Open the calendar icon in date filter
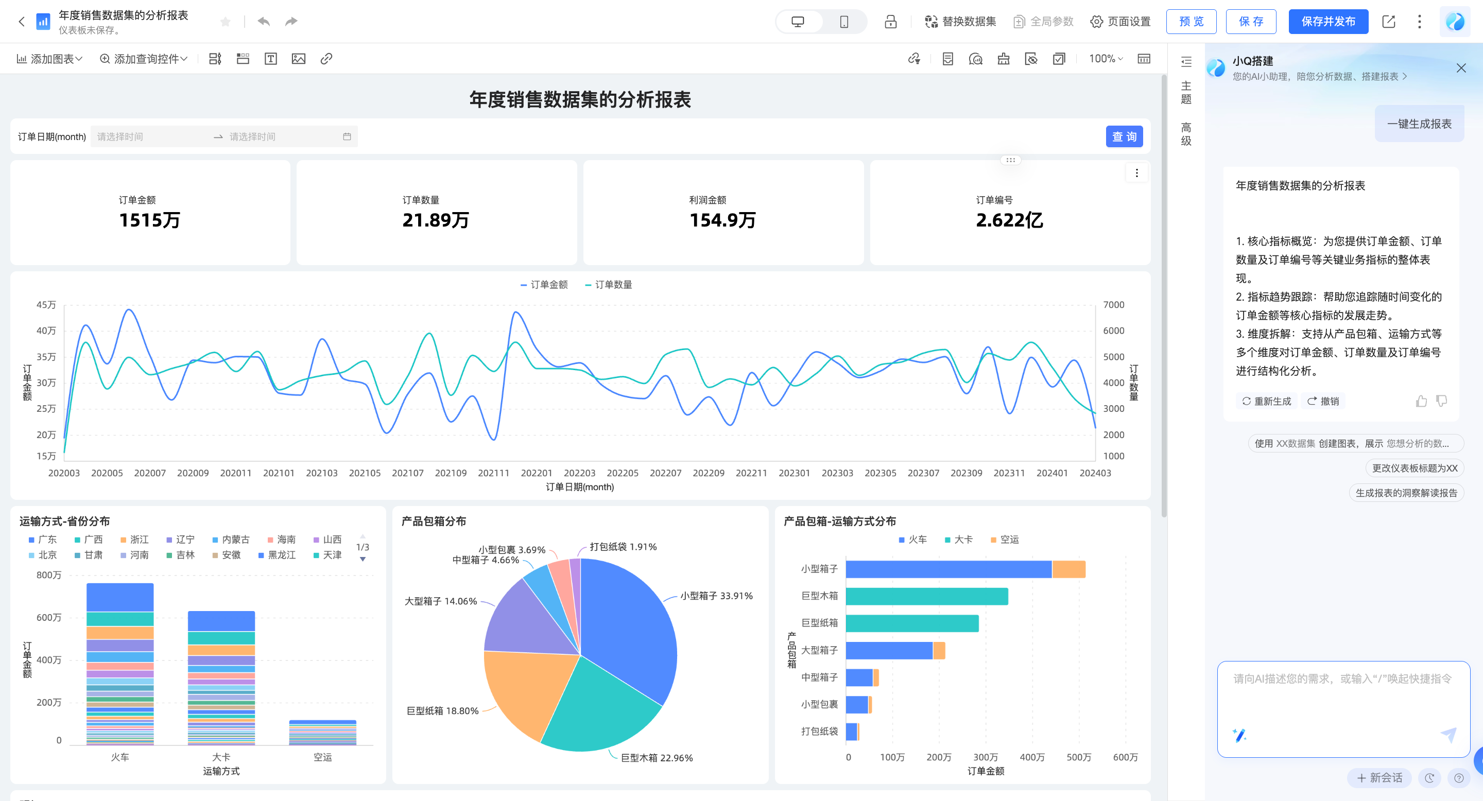Screen dimensions: 1483x801 click(347, 137)
